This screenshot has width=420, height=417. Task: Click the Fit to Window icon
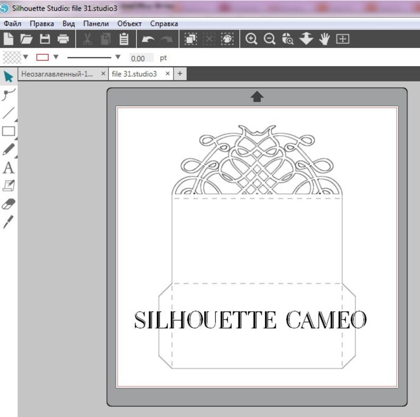(x=343, y=39)
